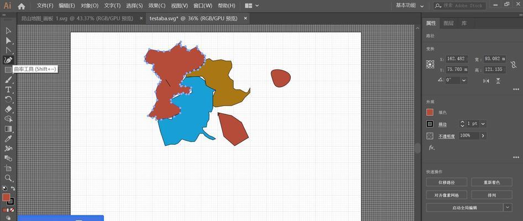
Task: Set paint mode to Gradient
Action: [8, 210]
